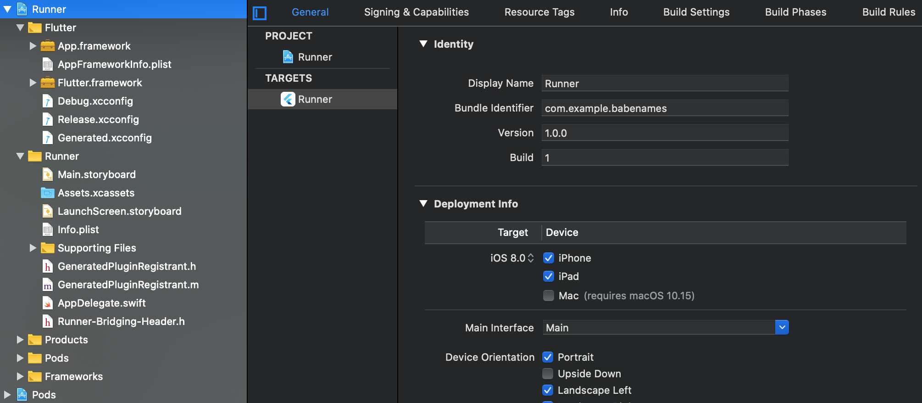Switch to the General tab
Screen dimensions: 922x403
click(310, 12)
